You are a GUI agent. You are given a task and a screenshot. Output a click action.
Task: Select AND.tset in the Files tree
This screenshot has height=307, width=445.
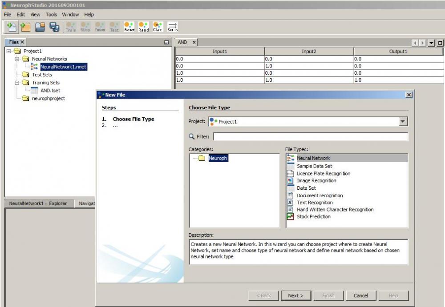50,91
